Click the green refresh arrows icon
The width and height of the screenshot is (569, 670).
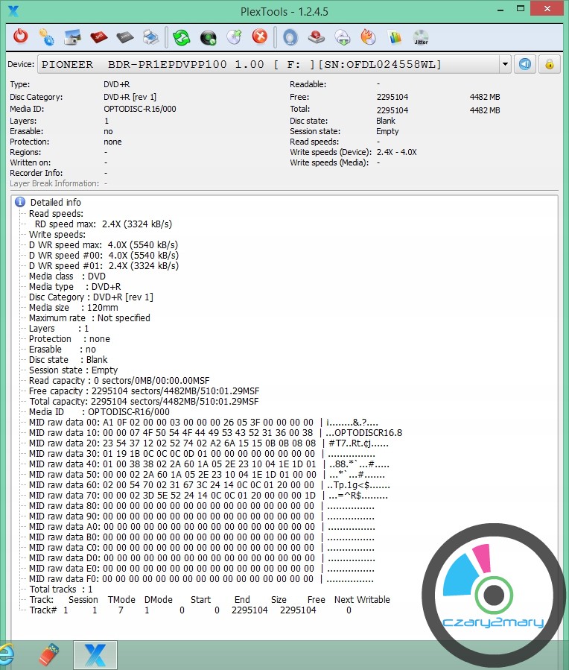181,37
